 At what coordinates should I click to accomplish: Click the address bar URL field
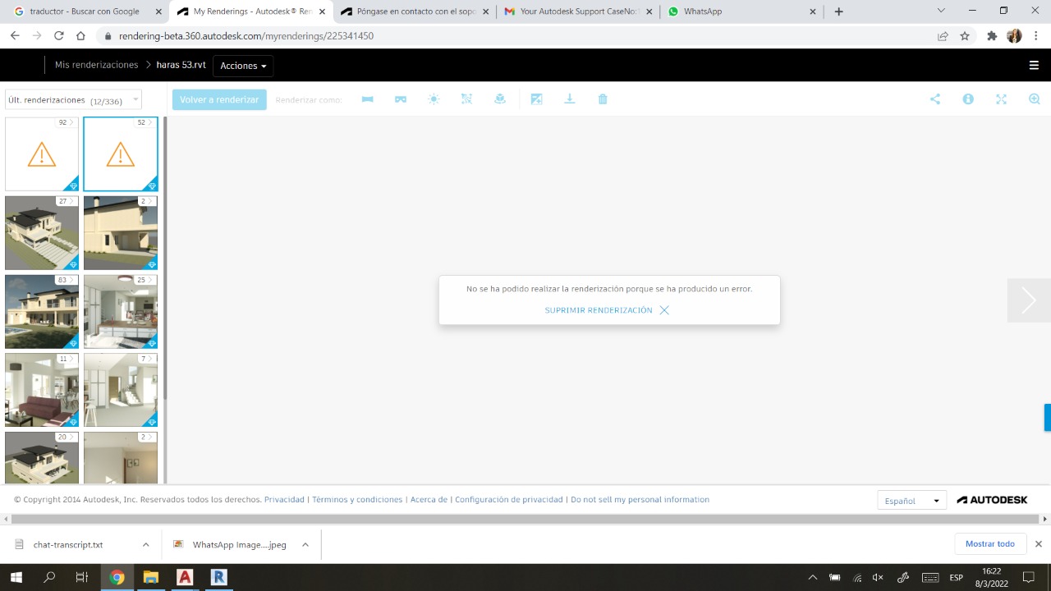517,36
